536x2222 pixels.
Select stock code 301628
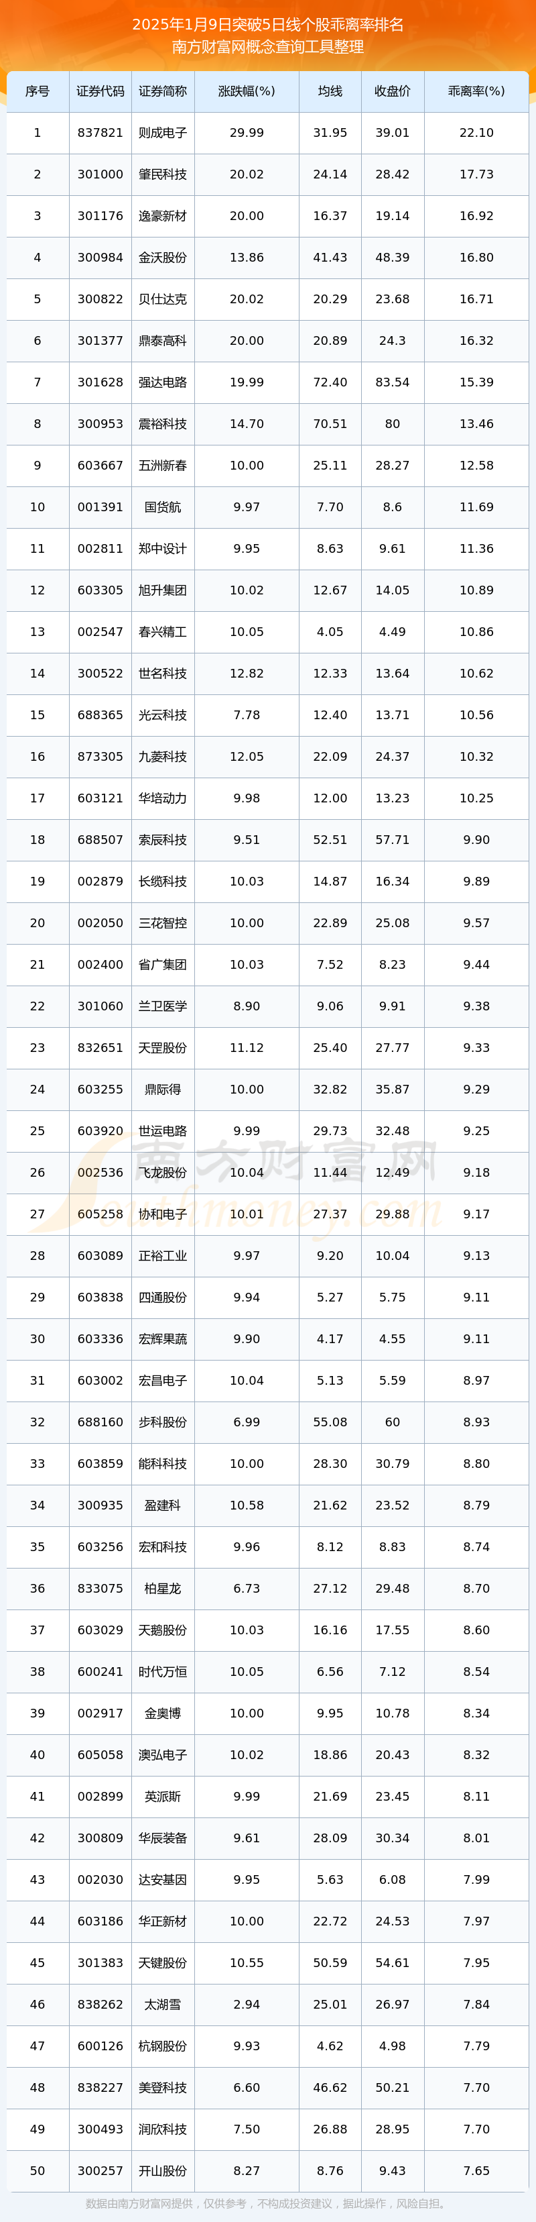tap(100, 382)
